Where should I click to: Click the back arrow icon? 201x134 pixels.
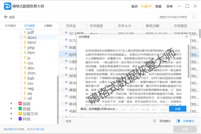pyautogui.click(x=6, y=17)
